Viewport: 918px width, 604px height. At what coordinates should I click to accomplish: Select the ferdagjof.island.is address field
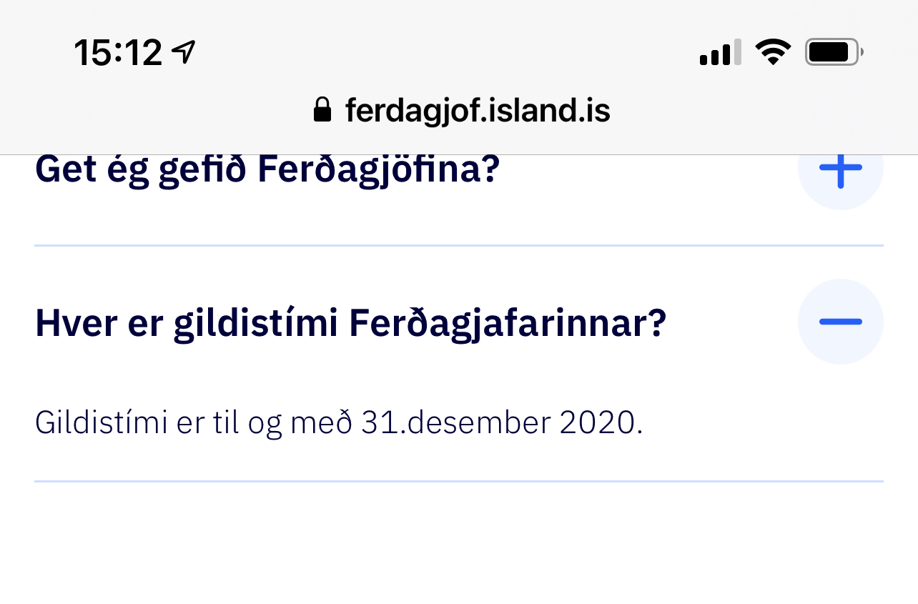pyautogui.click(x=477, y=110)
